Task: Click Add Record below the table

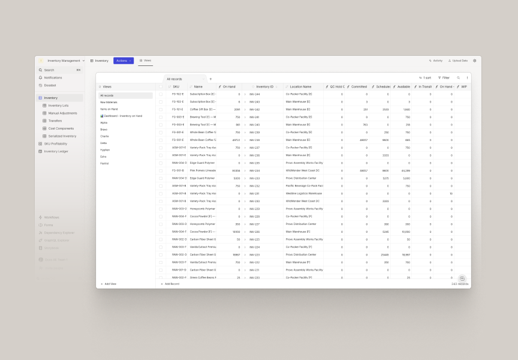Action: (170, 284)
